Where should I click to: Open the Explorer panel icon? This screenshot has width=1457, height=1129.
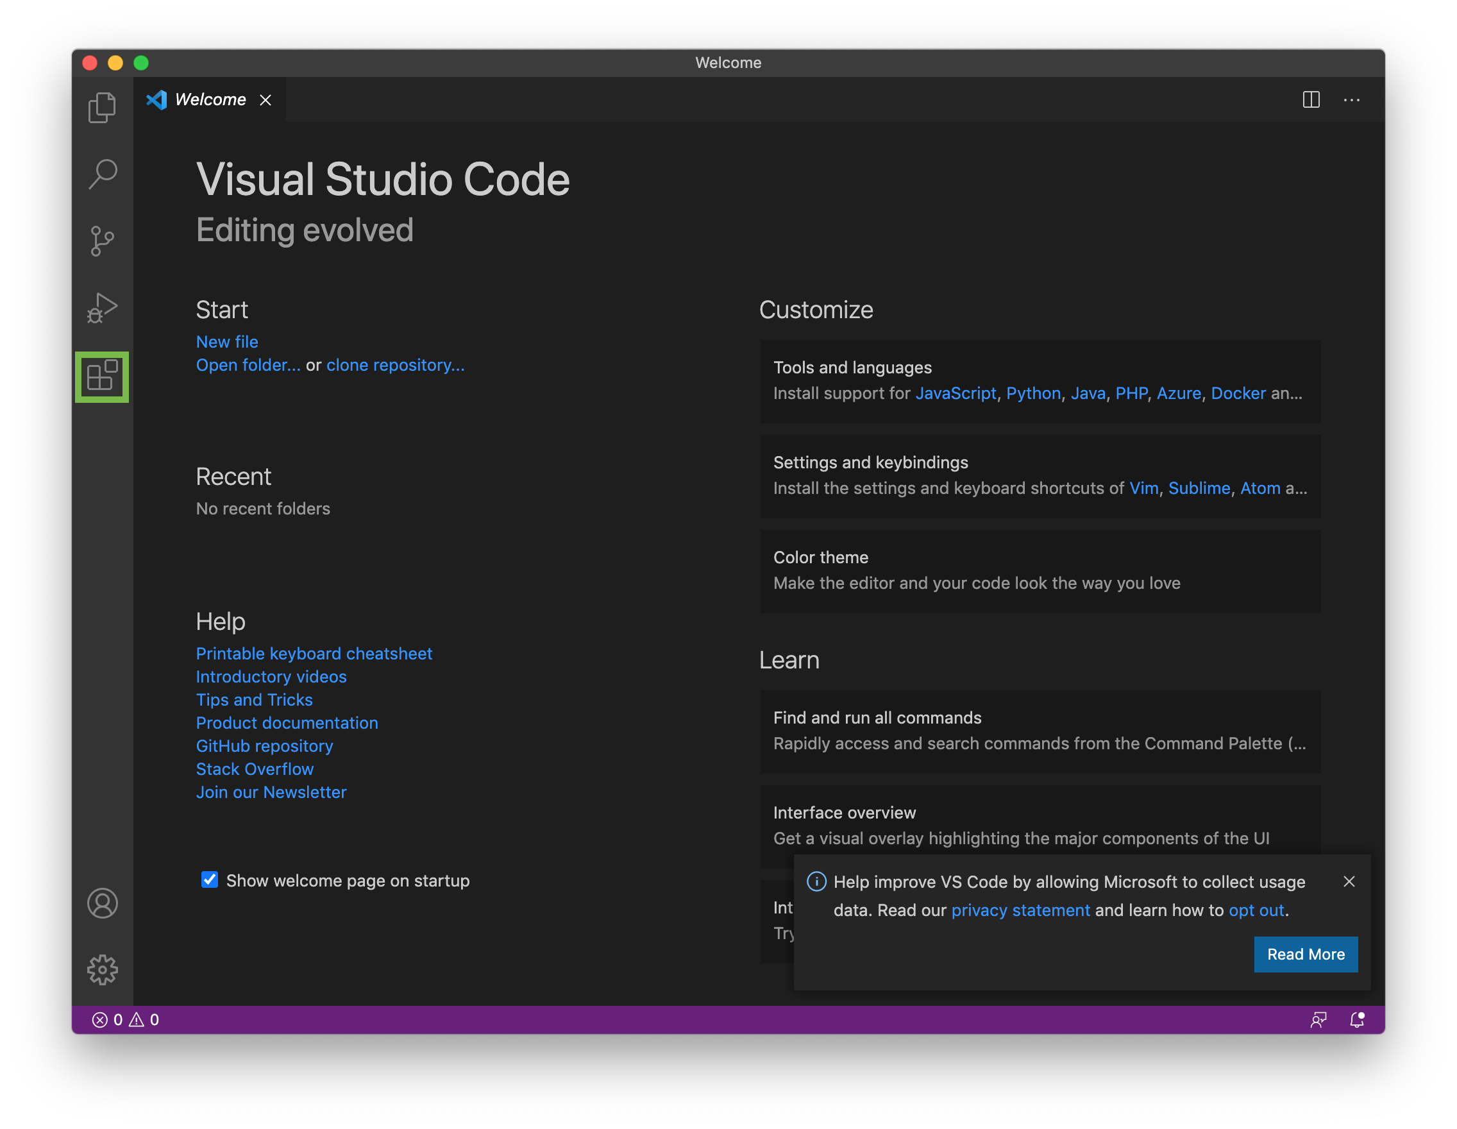(103, 108)
